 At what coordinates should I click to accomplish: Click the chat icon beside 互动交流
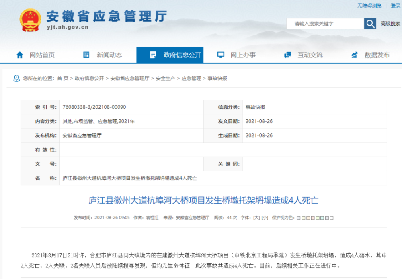point(288,55)
